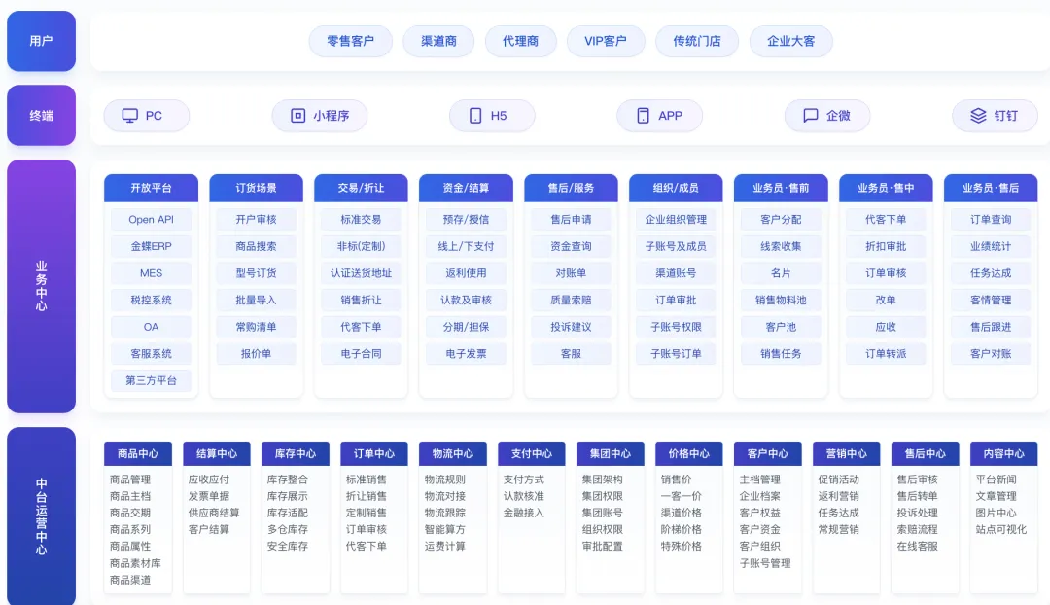This screenshot has height=605, width=1050.
Task: Click the 业务员·售后 column header
Action: pos(991,188)
